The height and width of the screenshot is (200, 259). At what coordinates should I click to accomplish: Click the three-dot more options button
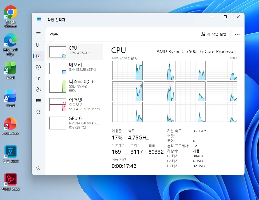tap(237, 34)
